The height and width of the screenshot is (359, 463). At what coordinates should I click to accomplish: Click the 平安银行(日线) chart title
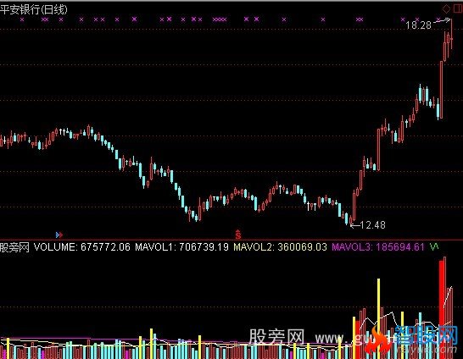click(34, 9)
